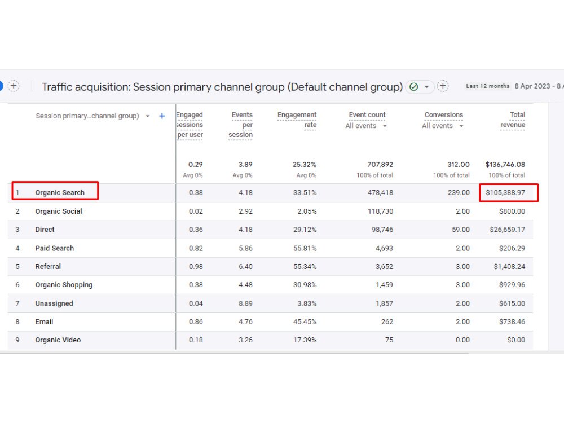
Task: Select the Organic Social row label
Action: pyautogui.click(x=59, y=211)
